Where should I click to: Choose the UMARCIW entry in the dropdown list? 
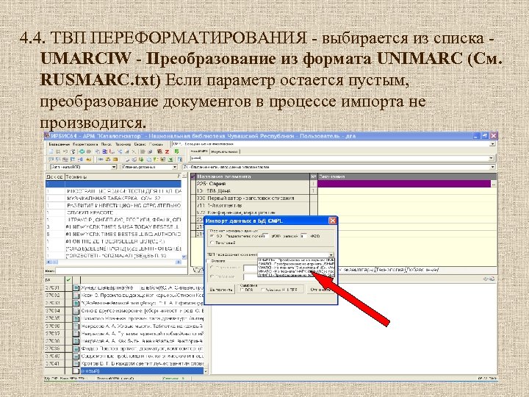296,260
